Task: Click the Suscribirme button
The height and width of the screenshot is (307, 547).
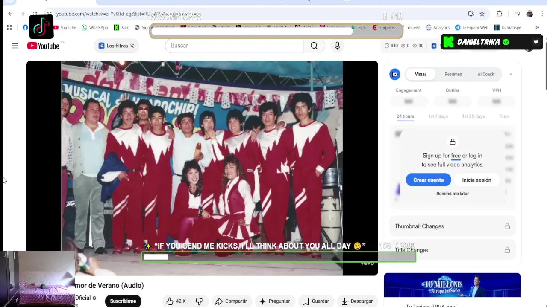Action: coord(123,301)
